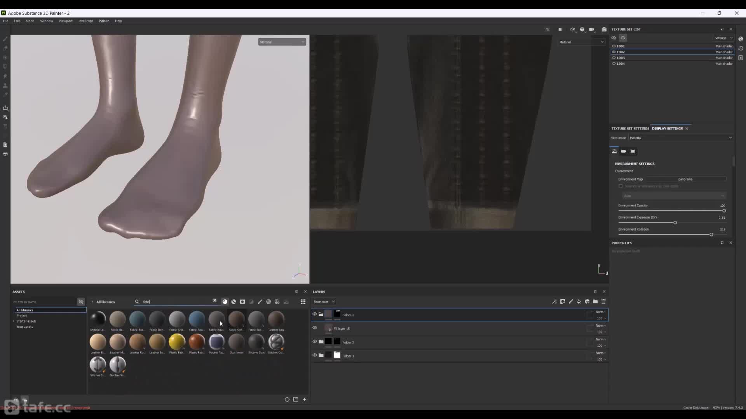
Task: Open Camera settings tab in Display Settings
Action: pos(624,151)
